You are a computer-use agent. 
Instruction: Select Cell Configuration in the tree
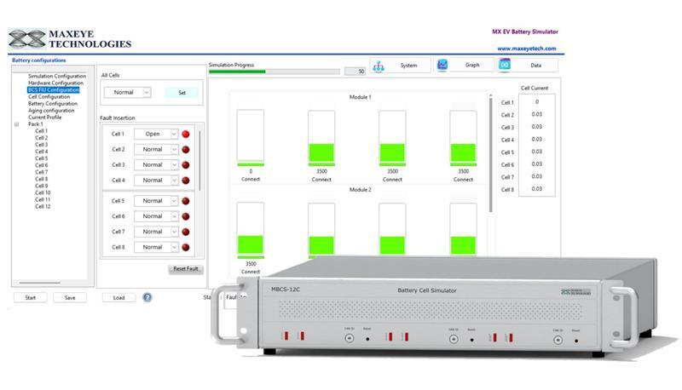tap(49, 97)
